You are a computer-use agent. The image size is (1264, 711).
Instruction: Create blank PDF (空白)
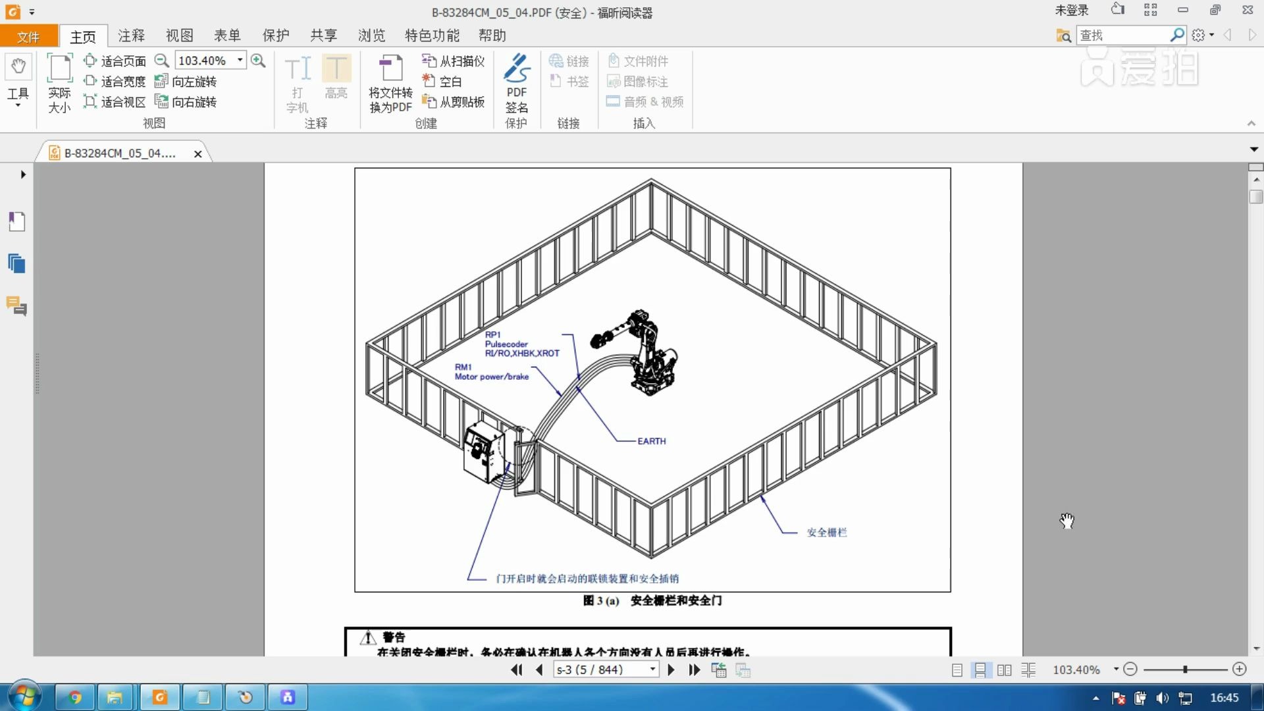point(442,82)
